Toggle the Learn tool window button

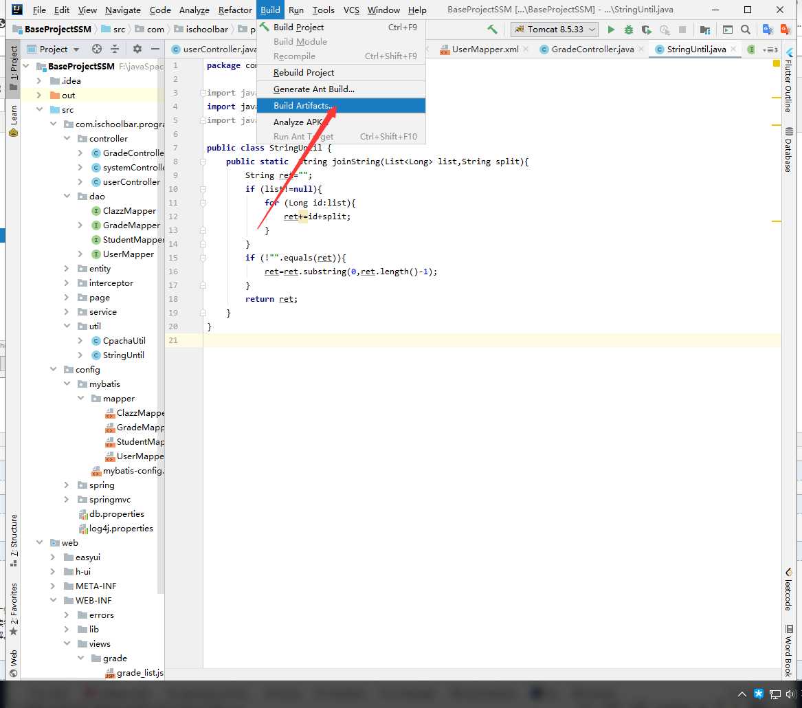pyautogui.click(x=13, y=120)
